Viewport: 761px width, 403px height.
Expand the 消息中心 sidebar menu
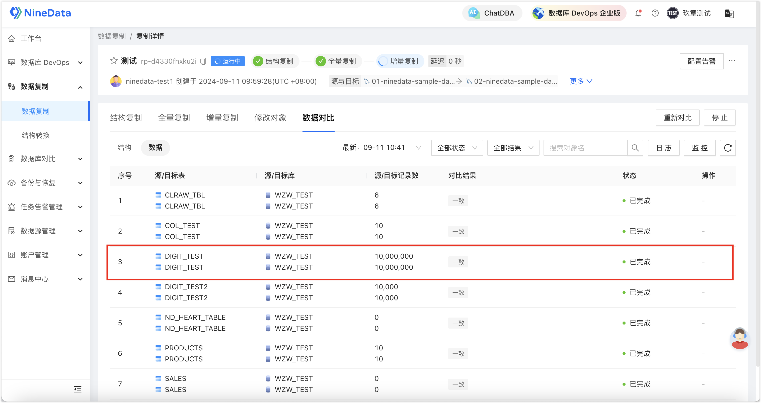tap(45, 279)
